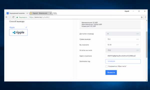The width and height of the screenshot is (150, 90).
Task: Click the green secure padlock icon
Action: (x=17, y=17)
